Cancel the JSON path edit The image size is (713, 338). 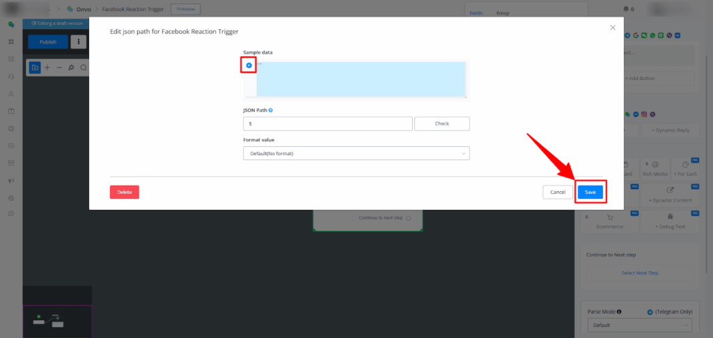click(x=557, y=192)
